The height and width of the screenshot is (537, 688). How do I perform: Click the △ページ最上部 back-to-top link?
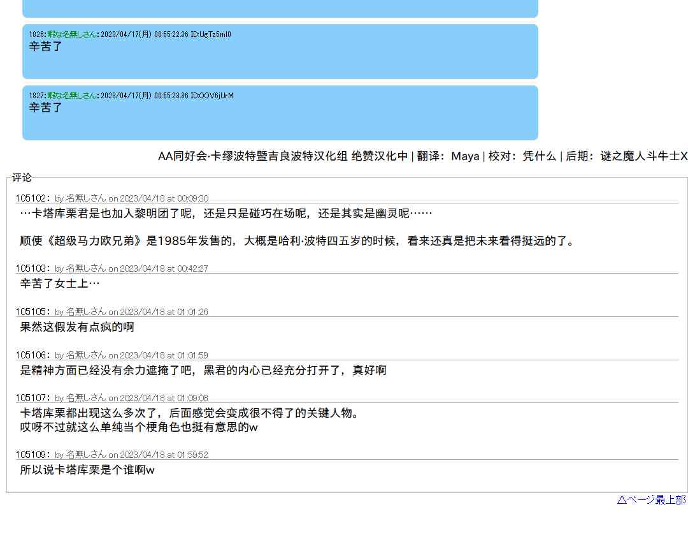click(x=651, y=500)
